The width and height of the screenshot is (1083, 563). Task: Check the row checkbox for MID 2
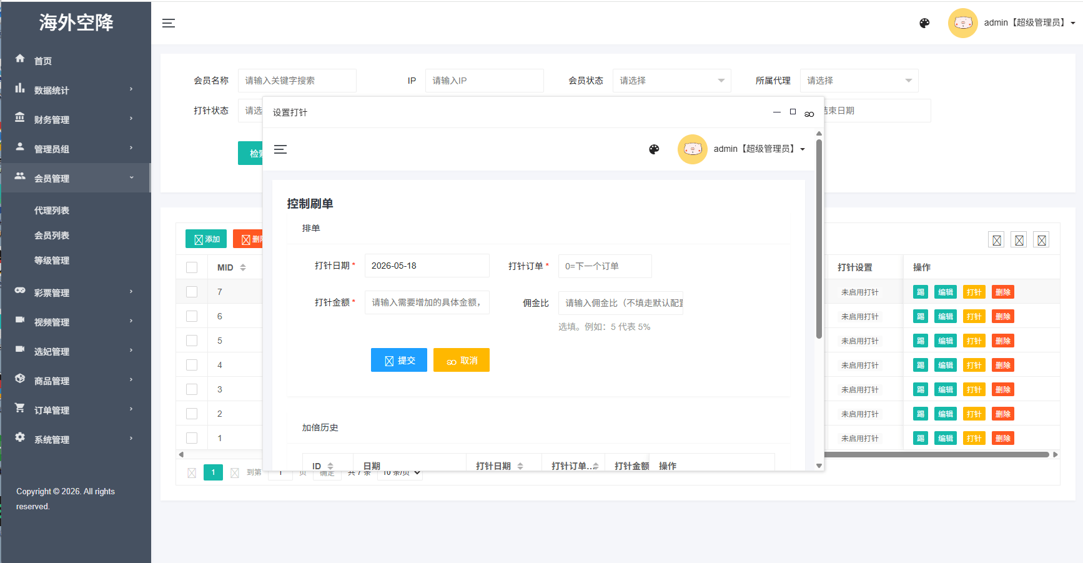[192, 414]
